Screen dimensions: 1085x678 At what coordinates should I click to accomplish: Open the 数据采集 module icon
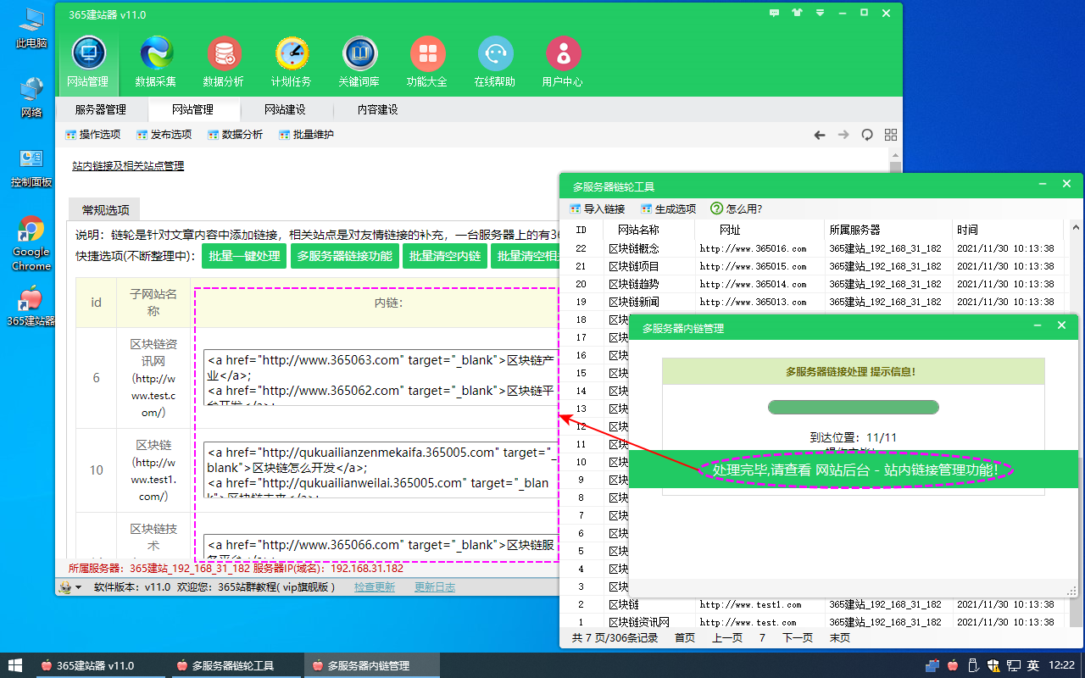pyautogui.click(x=156, y=62)
